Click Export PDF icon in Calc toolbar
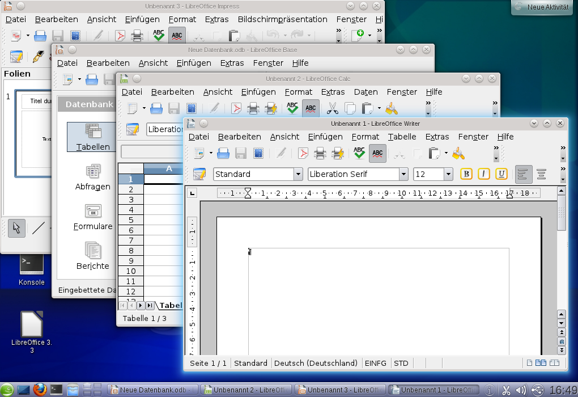 click(236, 108)
